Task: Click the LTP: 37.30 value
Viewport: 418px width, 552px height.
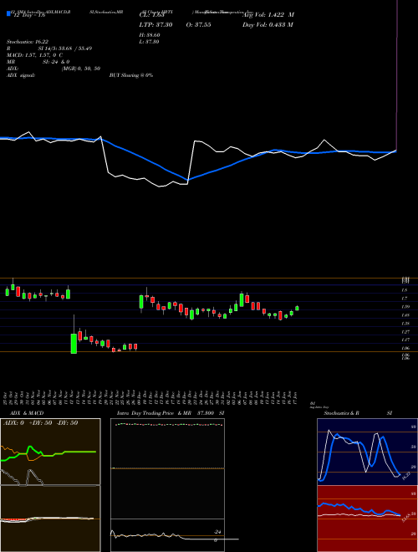Action: [155, 24]
